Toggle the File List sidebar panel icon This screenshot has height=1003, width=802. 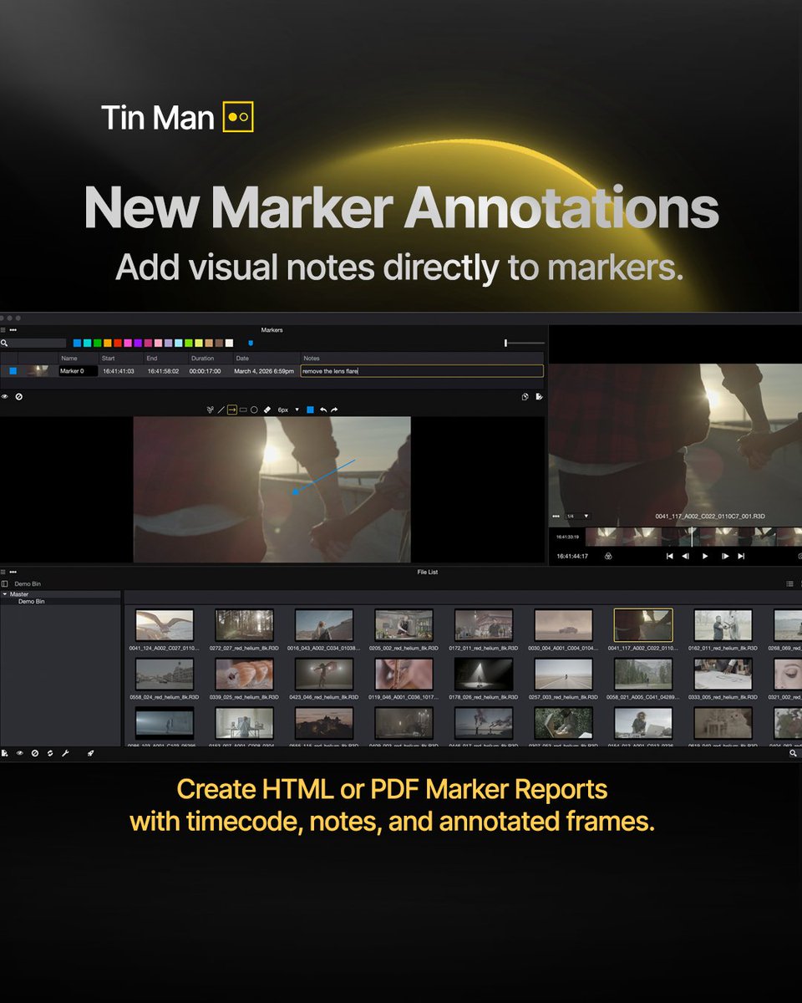(4, 583)
